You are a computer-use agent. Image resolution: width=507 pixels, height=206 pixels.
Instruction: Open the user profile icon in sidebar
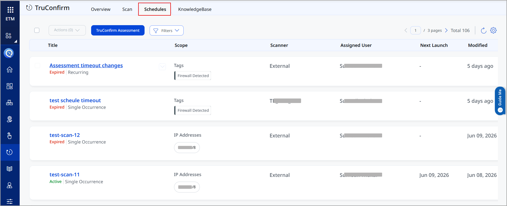[10, 185]
